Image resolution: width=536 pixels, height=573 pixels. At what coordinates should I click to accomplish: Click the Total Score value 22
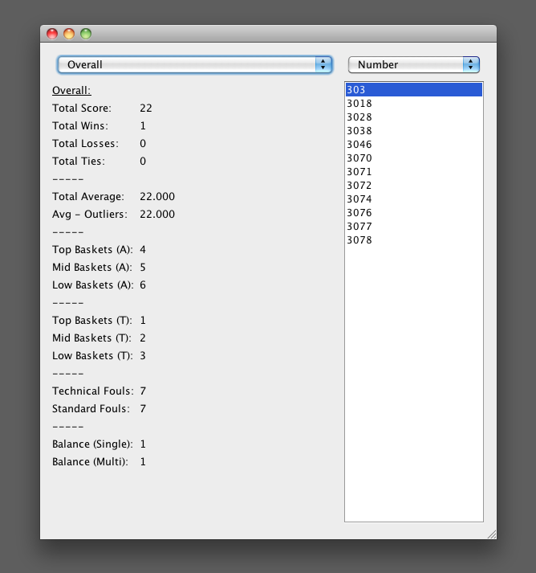coord(146,108)
